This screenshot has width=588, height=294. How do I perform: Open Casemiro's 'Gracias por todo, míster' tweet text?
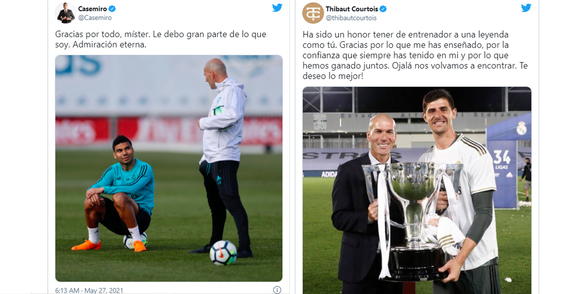(x=161, y=40)
